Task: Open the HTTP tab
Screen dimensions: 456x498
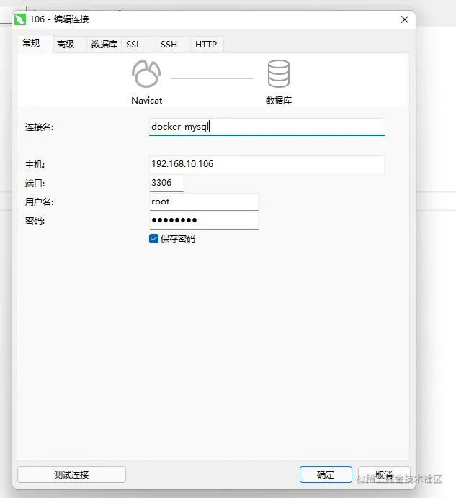Action: (206, 44)
